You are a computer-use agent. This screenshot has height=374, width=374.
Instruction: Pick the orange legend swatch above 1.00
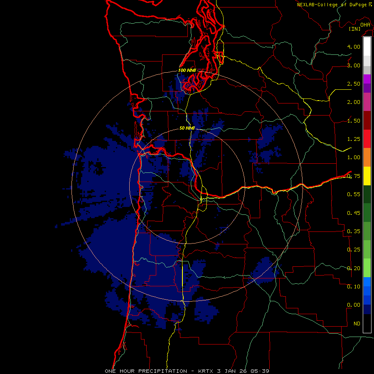click(x=367, y=157)
